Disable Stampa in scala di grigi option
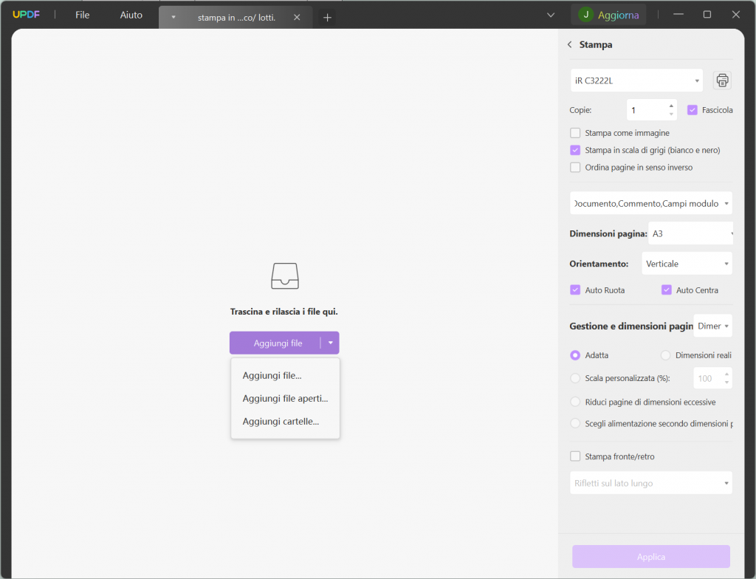756x579 pixels. (x=575, y=150)
